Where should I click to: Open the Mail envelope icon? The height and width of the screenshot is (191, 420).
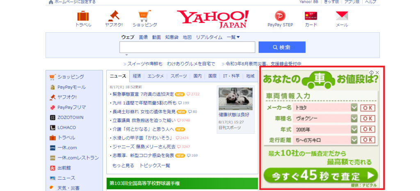(342, 16)
